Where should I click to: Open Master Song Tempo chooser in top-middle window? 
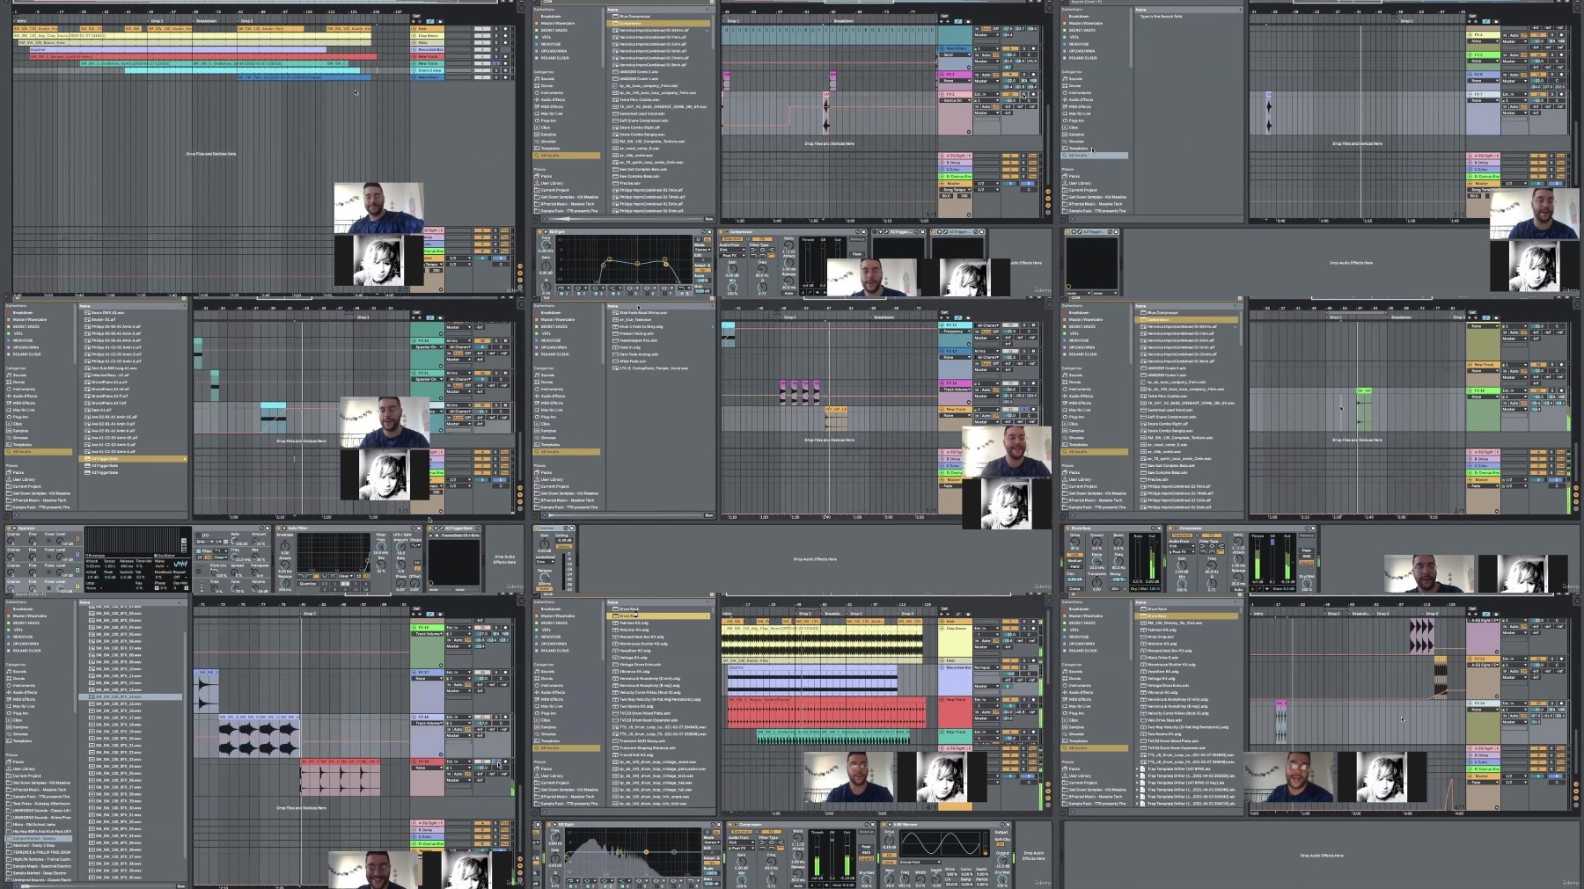(955, 190)
